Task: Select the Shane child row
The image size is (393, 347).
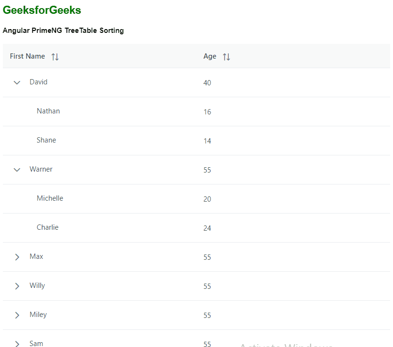Action: click(x=46, y=140)
